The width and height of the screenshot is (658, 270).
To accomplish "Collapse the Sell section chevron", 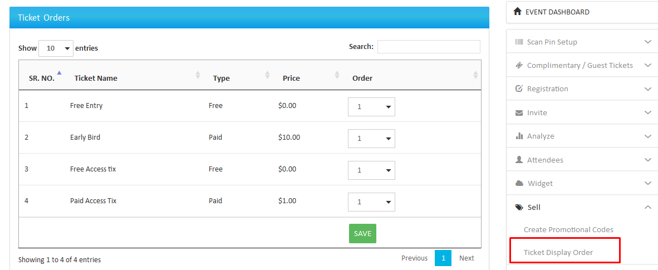I will click(x=647, y=207).
